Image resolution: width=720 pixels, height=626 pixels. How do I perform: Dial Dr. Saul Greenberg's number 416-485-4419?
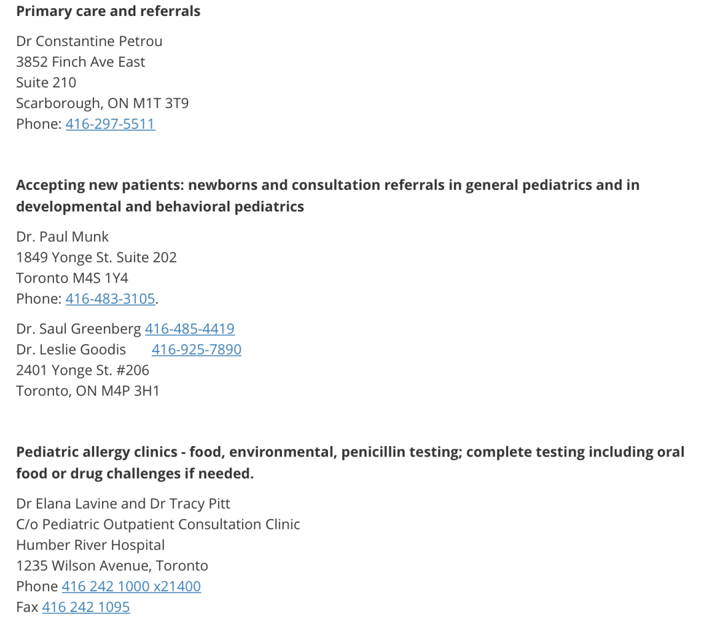point(189,329)
